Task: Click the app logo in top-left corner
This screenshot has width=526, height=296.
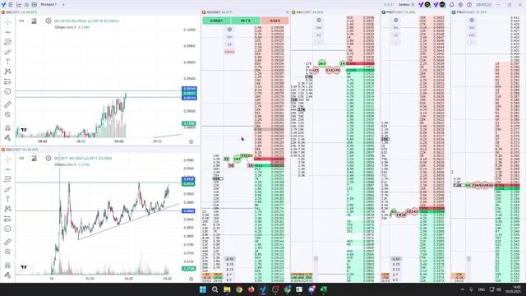Action: pyautogui.click(x=3, y=5)
